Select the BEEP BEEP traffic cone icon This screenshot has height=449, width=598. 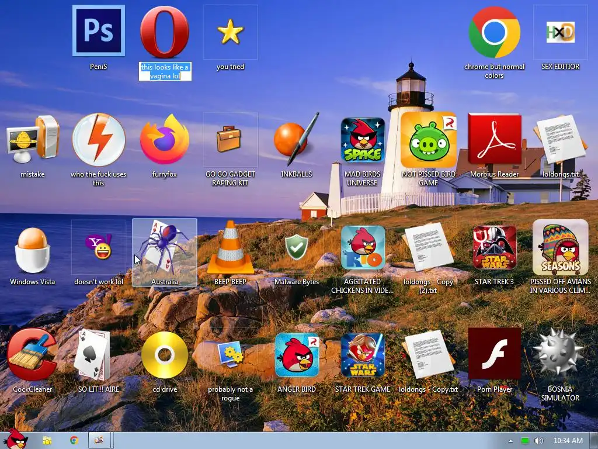tap(230, 247)
